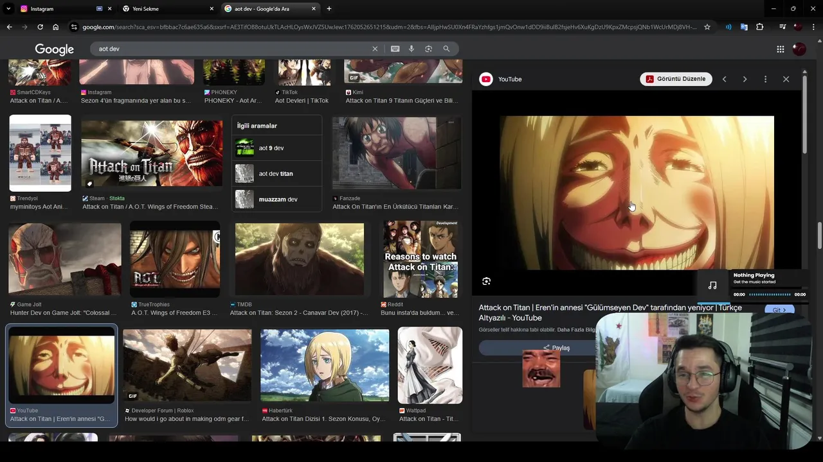Screen dimensions: 823x462
Task: Open the Roblox Developer Forum GIF thumbnail
Action: coord(187,366)
